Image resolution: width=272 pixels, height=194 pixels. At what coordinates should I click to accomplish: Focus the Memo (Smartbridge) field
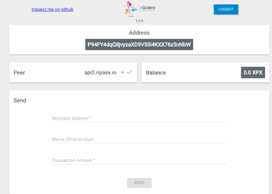click(139, 139)
